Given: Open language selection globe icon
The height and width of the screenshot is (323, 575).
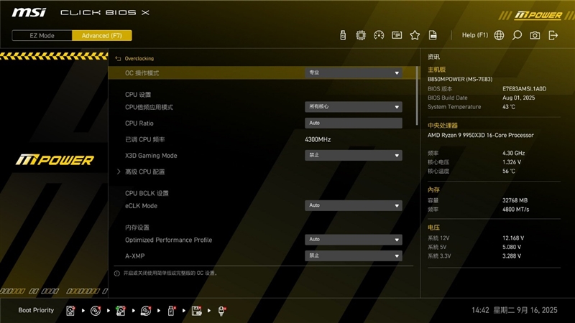Looking at the screenshot, I should coord(499,35).
